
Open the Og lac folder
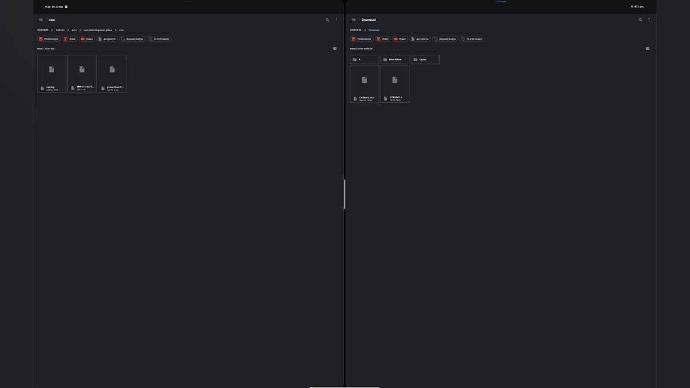coord(425,60)
